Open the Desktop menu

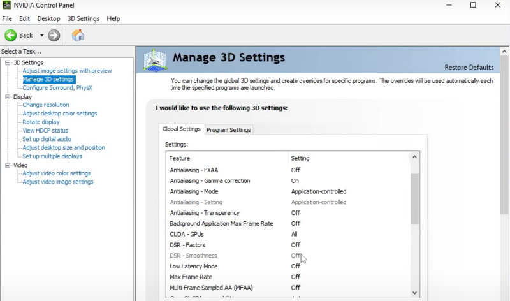[49, 18]
